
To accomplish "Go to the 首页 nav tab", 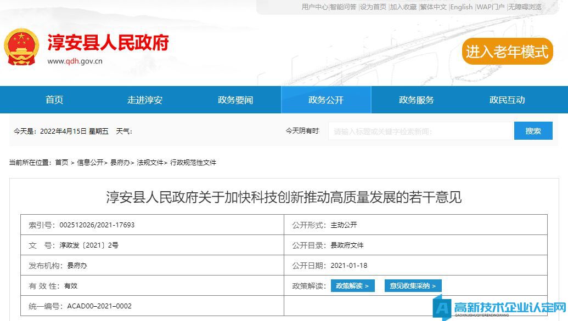I will [54, 100].
